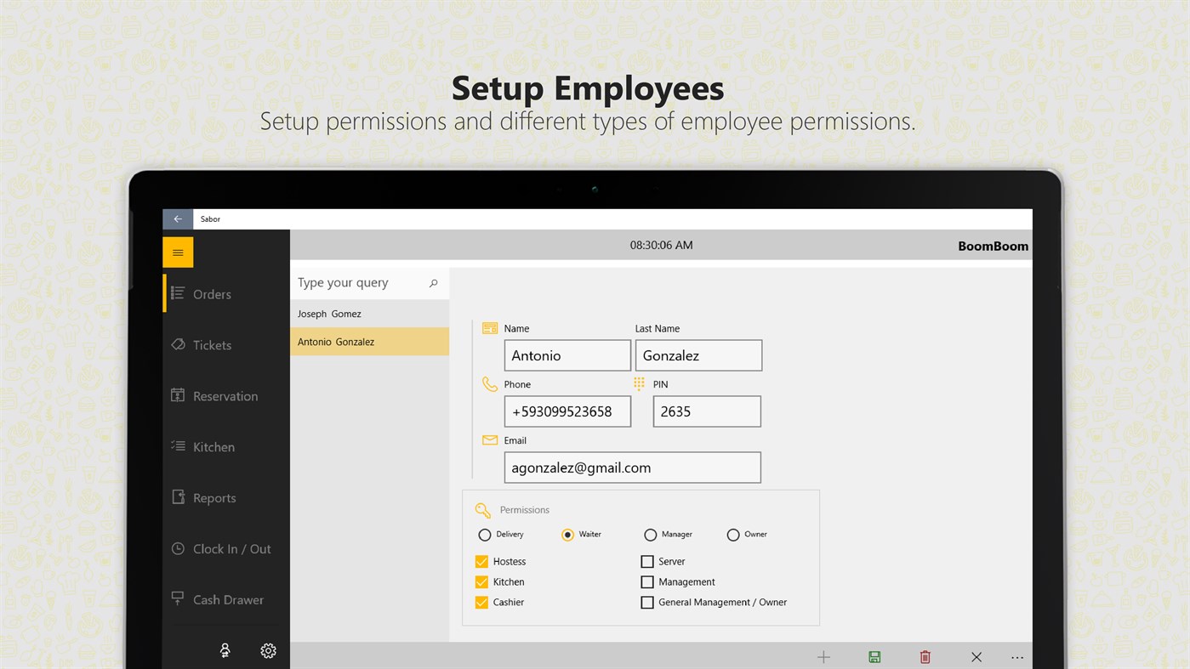Enable the Server permission checkbox
1190x669 pixels.
pyautogui.click(x=647, y=561)
